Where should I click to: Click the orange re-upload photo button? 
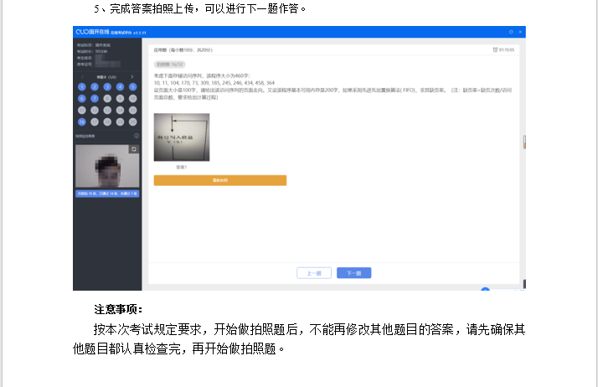coord(219,180)
